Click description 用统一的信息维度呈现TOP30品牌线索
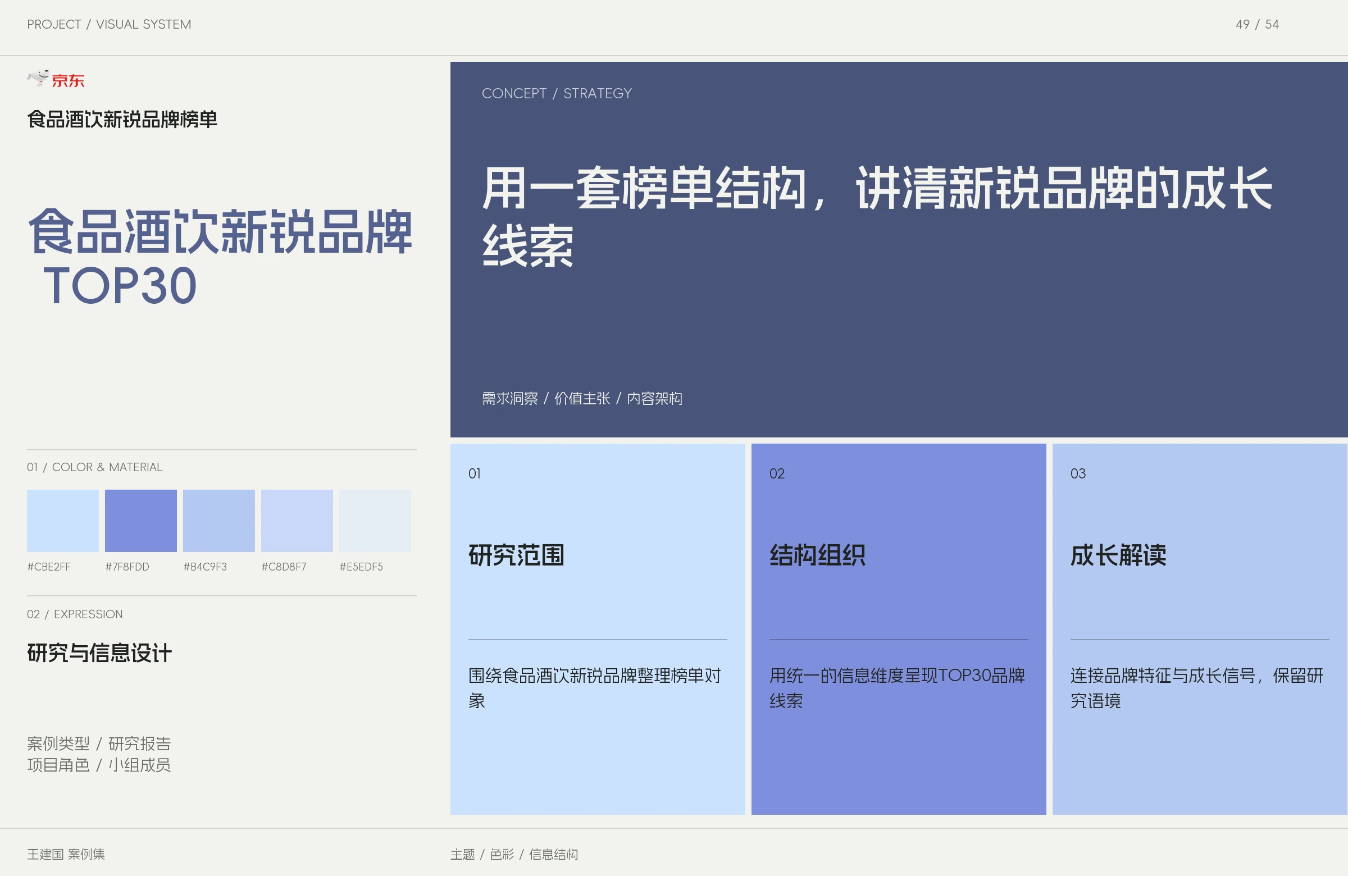This screenshot has width=1348, height=876. 897,688
